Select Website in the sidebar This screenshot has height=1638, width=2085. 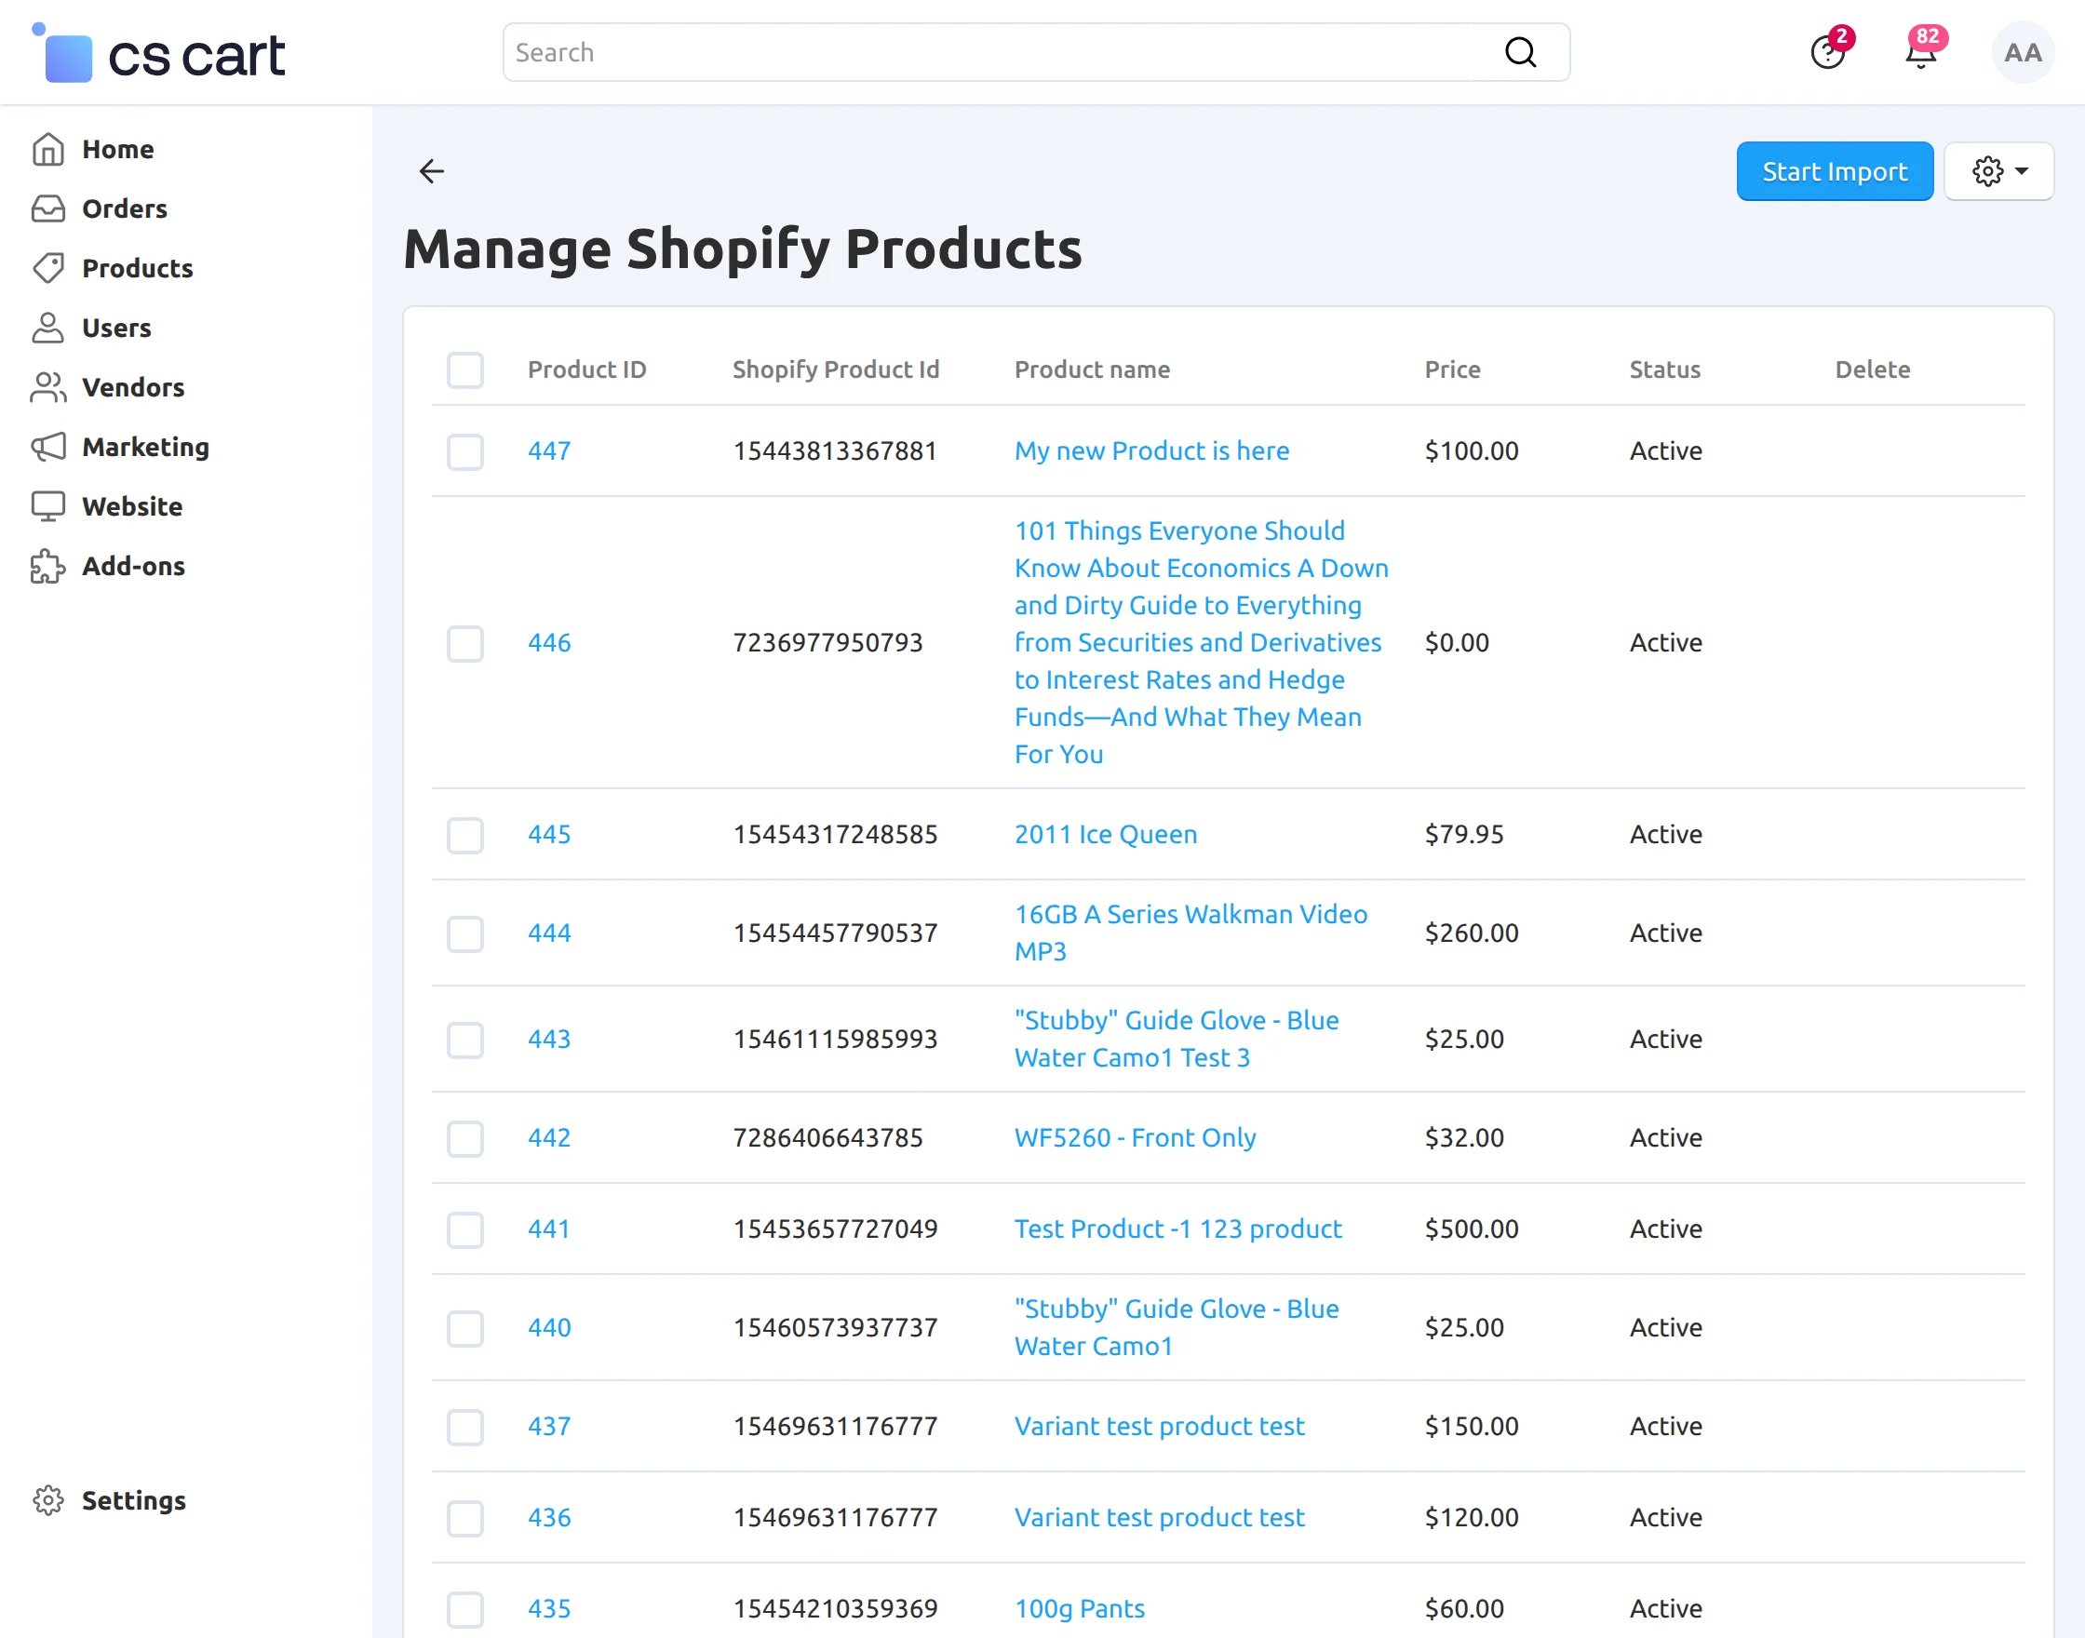click(49, 506)
